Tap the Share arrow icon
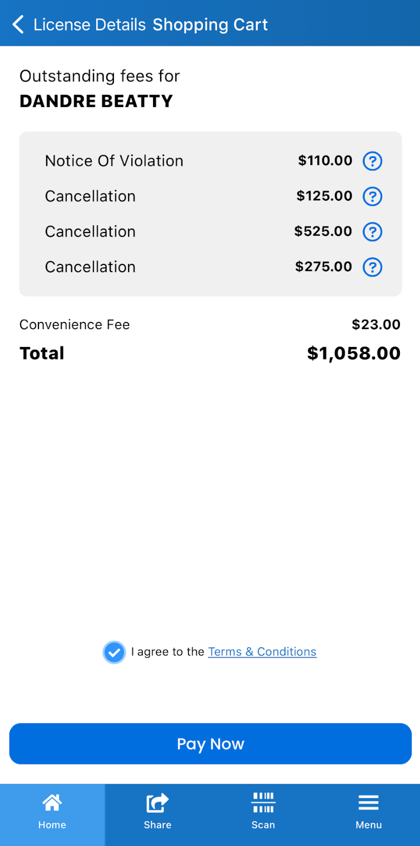The image size is (420, 846). pos(157,803)
